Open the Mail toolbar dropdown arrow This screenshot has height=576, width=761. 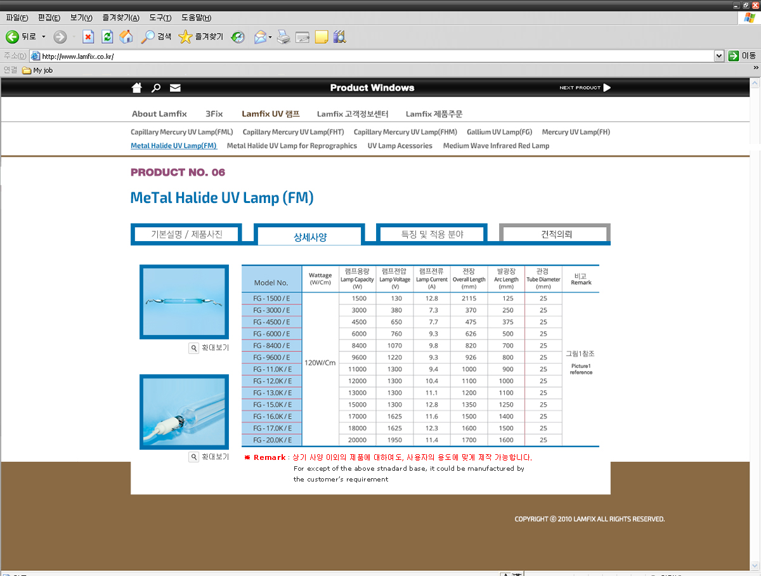pos(271,37)
